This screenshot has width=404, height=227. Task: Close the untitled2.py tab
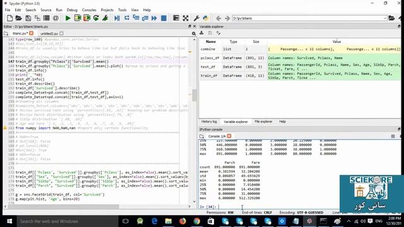[x=61, y=33]
